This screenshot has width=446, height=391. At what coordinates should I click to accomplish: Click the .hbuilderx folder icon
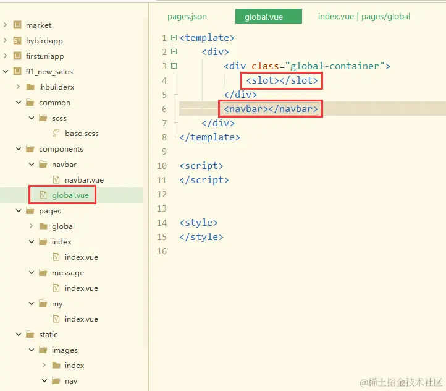30,87
